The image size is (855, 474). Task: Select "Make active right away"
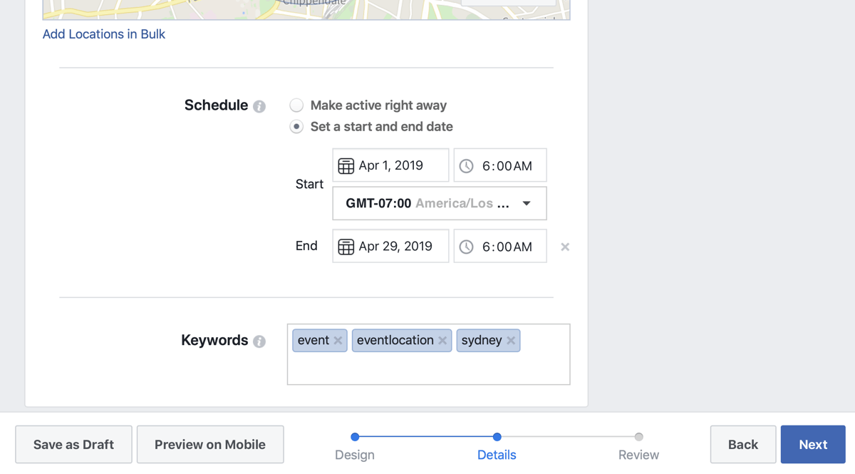296,105
